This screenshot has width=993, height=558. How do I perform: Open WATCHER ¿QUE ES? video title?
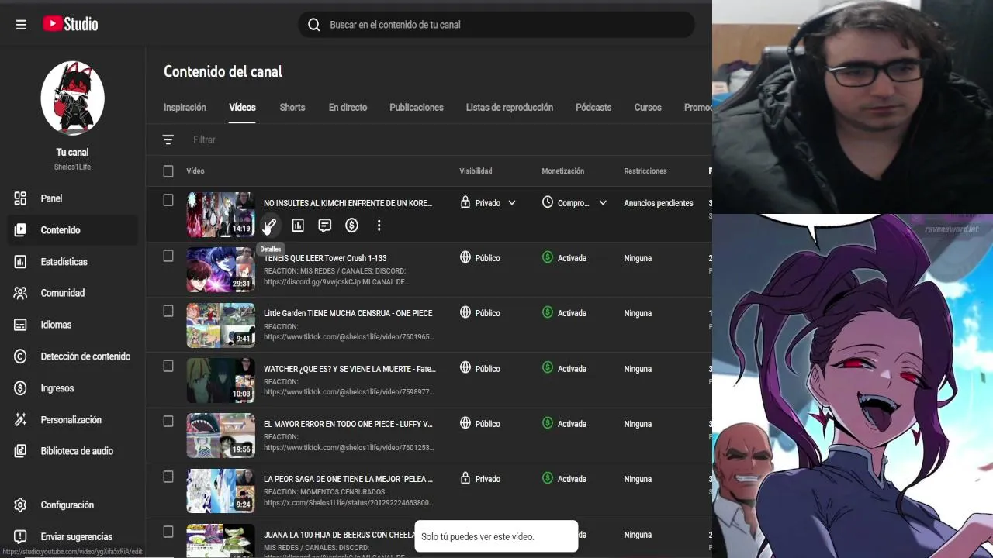pos(350,369)
